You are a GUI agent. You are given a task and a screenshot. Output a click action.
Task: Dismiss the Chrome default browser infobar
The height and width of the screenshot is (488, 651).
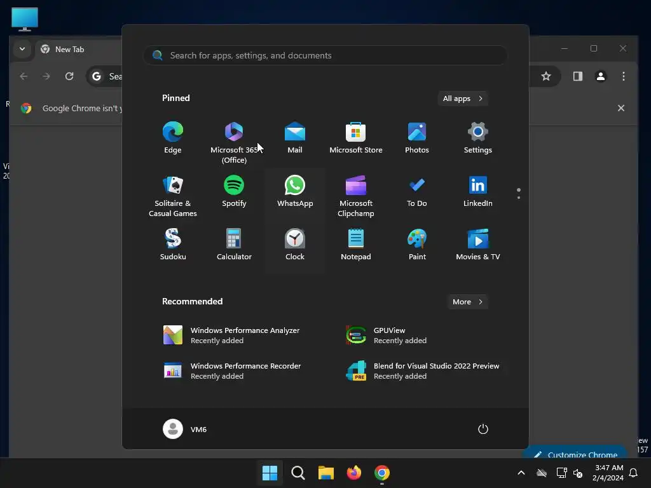[621, 108]
